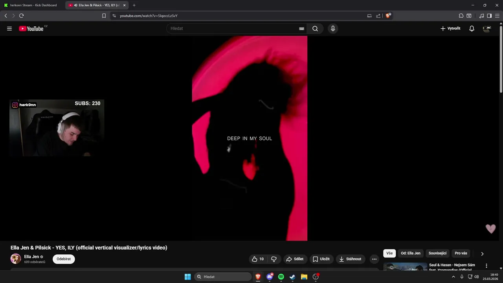Go back with the browser back arrow
Screen dimensions: 503x283
pos(6,16)
